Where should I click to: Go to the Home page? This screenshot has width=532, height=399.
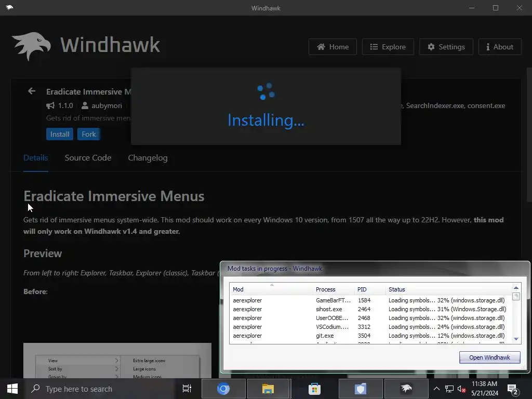point(332,47)
